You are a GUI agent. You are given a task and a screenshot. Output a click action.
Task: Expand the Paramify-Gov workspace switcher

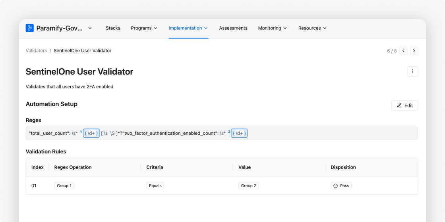coord(90,28)
